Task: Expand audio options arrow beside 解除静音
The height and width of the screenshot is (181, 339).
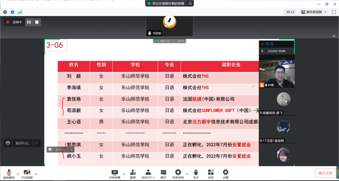Action: [x=18, y=174]
